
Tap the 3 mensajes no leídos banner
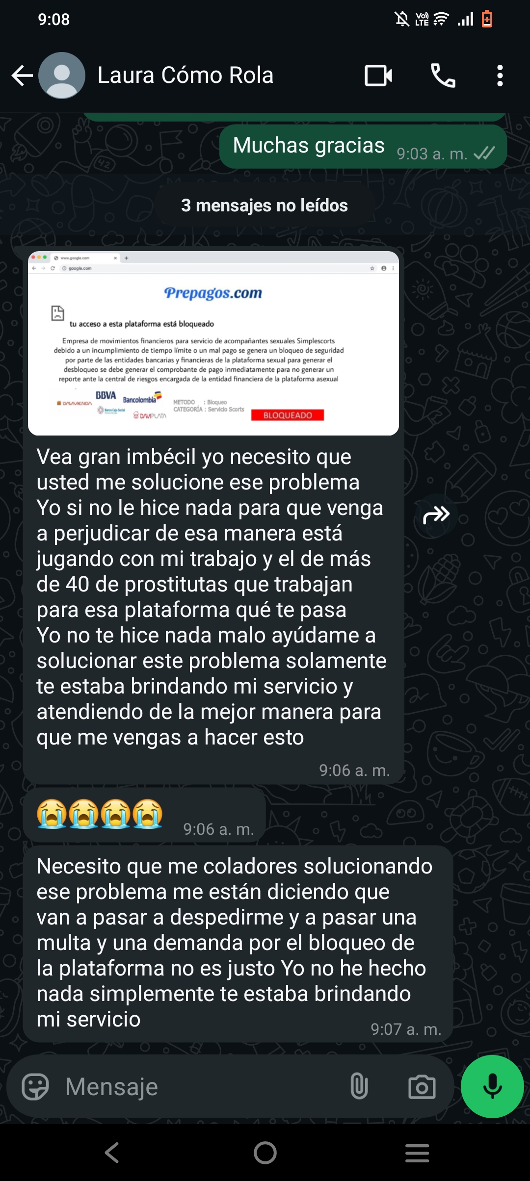pyautogui.click(x=265, y=205)
